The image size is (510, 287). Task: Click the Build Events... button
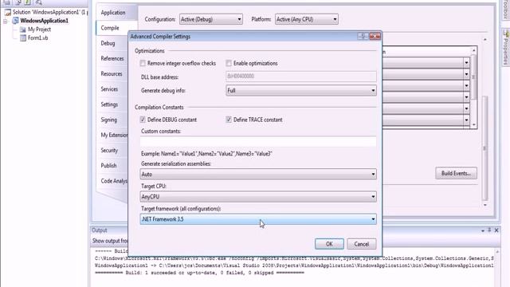[456, 173]
